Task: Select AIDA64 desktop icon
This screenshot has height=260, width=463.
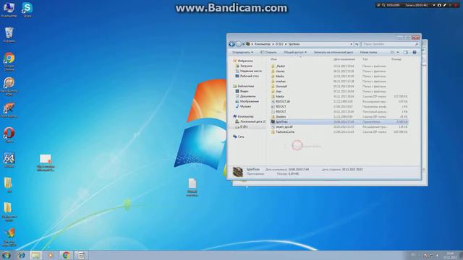Action: pyautogui.click(x=9, y=160)
